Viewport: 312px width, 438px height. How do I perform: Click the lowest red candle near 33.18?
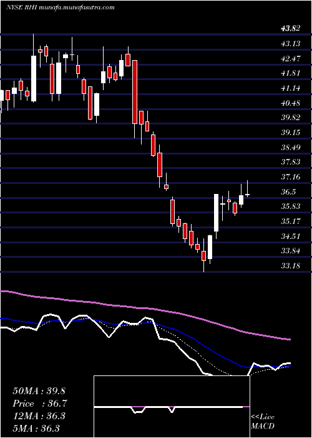(x=203, y=255)
